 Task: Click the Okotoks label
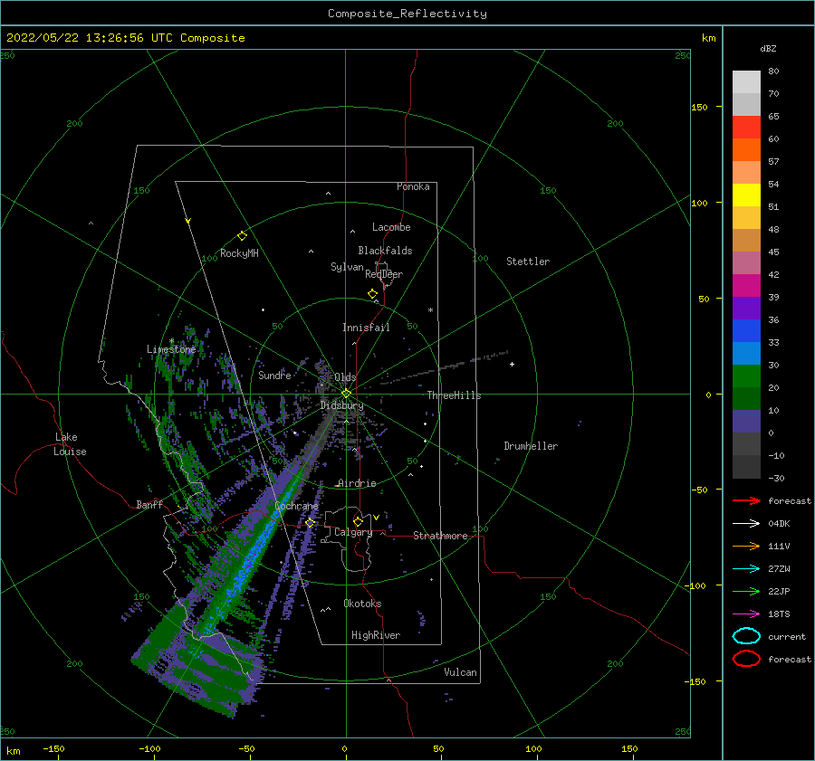(x=362, y=604)
